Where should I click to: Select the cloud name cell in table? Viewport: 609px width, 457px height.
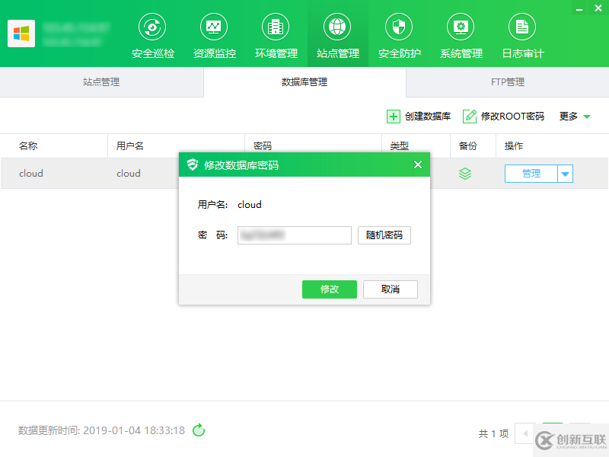point(31,174)
